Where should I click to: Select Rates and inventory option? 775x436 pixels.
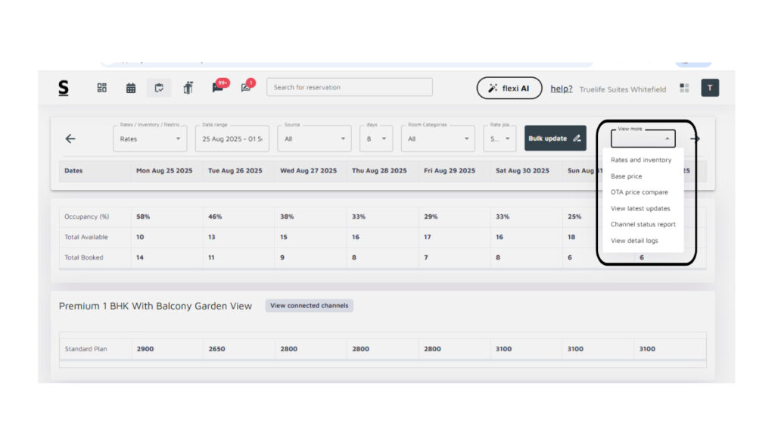[641, 160]
